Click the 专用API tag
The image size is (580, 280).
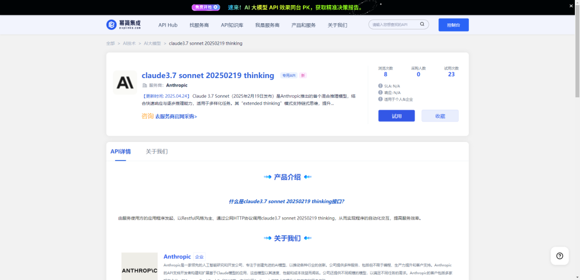coord(289,75)
